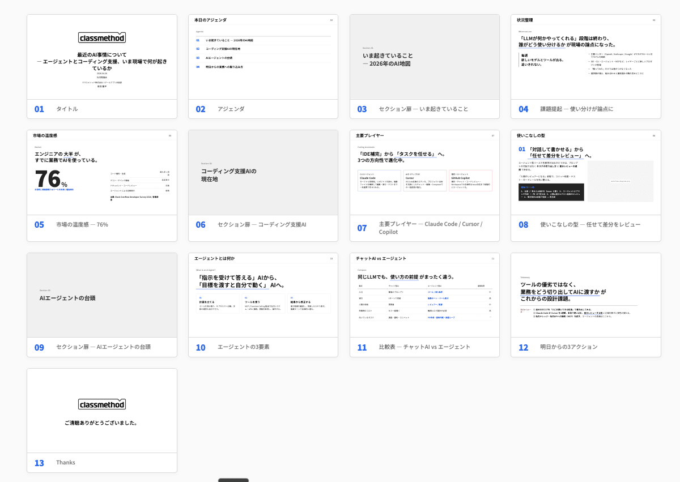Select the AIエージェントの台頭 section slide
The image size is (680, 482).
click(x=102, y=295)
